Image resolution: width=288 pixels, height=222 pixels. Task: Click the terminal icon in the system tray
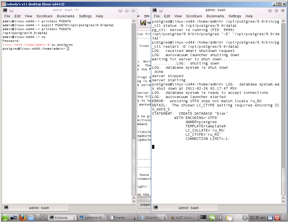pyautogui.click(x=203, y=218)
